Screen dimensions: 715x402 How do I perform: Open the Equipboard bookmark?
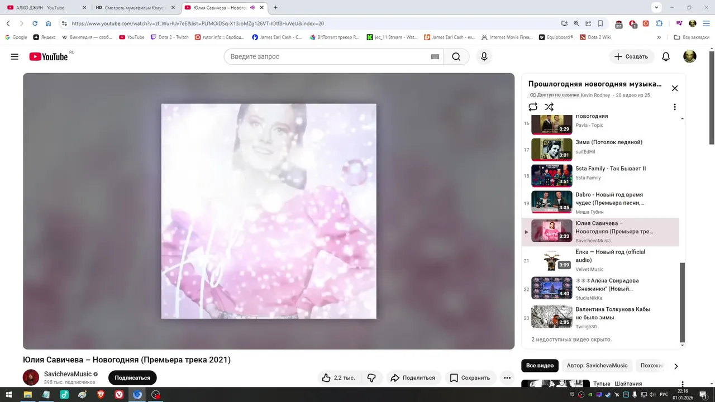tap(556, 37)
